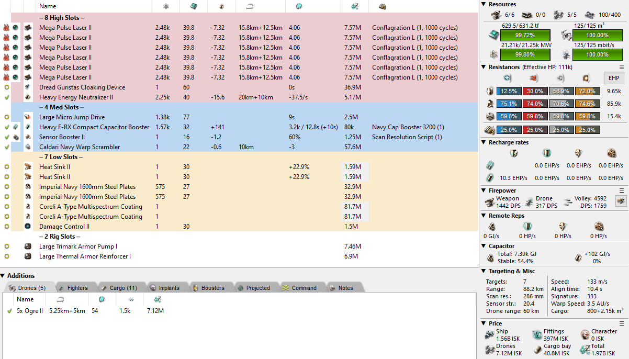The width and height of the screenshot is (629, 359).
Task: Switch to the Cargo (11) tab
Action: click(119, 288)
